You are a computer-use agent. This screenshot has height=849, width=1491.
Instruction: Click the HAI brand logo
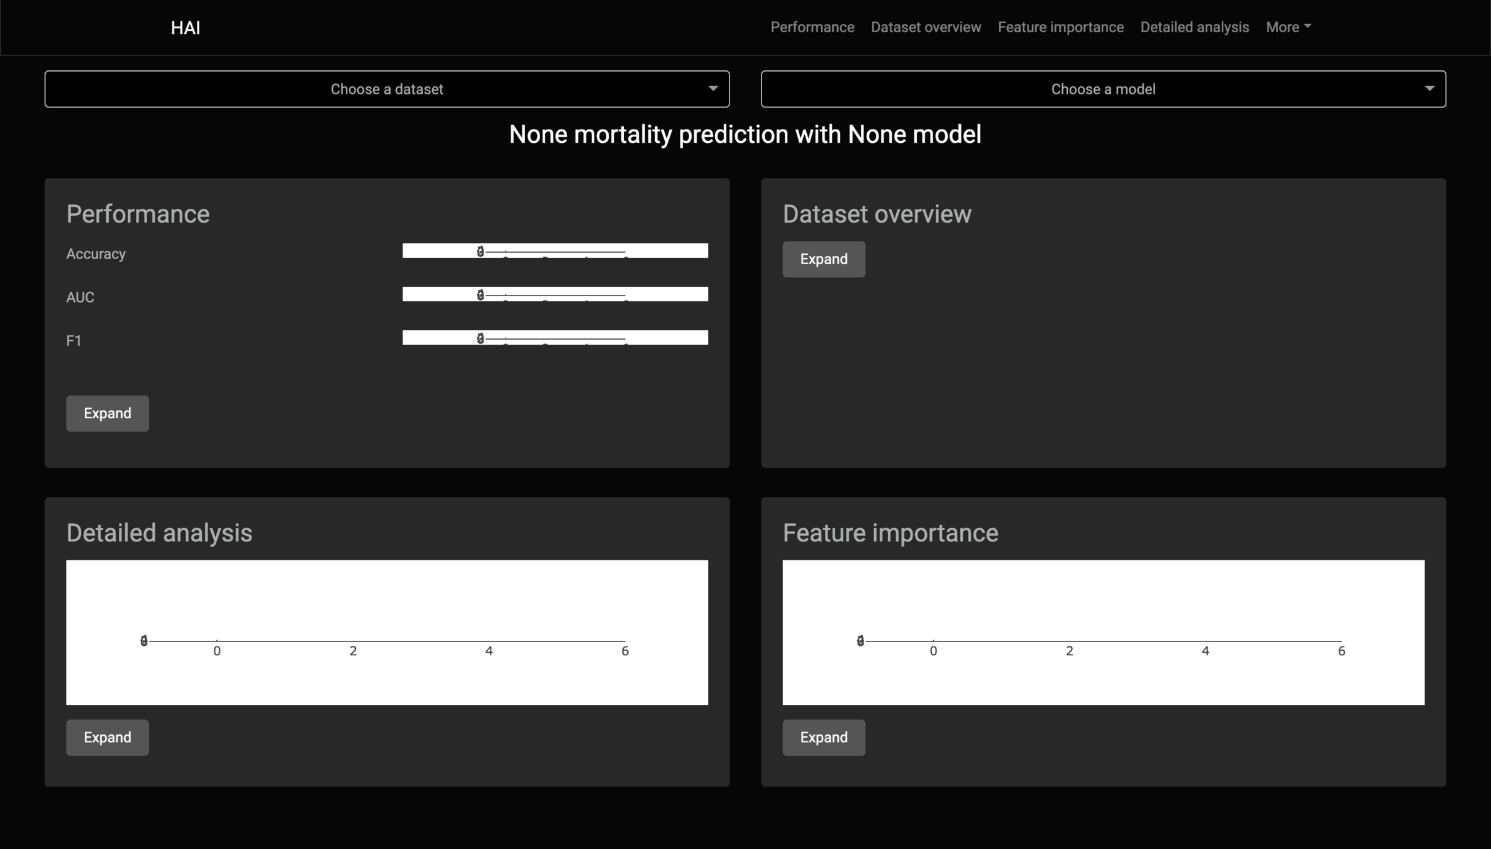186,28
